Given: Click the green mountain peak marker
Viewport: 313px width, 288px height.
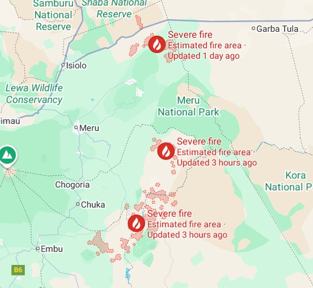Looking at the screenshot, I should (7, 156).
